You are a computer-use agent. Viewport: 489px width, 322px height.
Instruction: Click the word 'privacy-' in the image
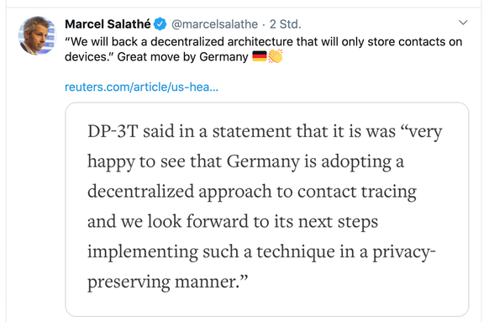click(x=404, y=251)
